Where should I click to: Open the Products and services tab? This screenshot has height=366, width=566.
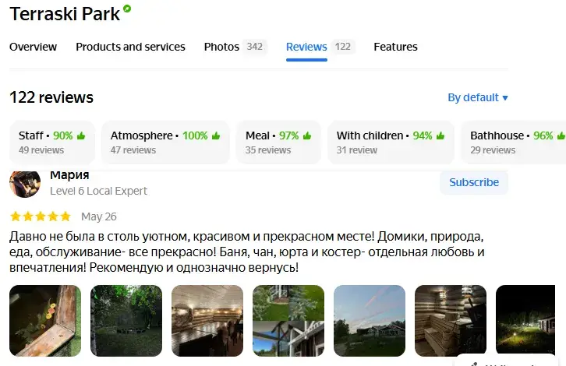(x=130, y=47)
